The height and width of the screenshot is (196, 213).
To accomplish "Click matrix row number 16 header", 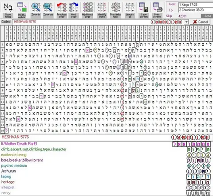I will (x=3, y=131).
